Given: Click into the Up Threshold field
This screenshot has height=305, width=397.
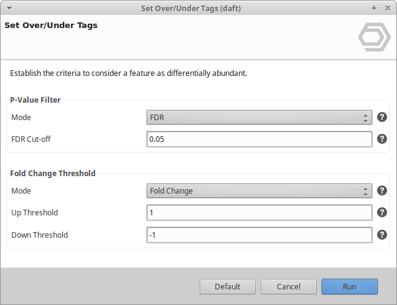Looking at the screenshot, I should click(x=259, y=212).
